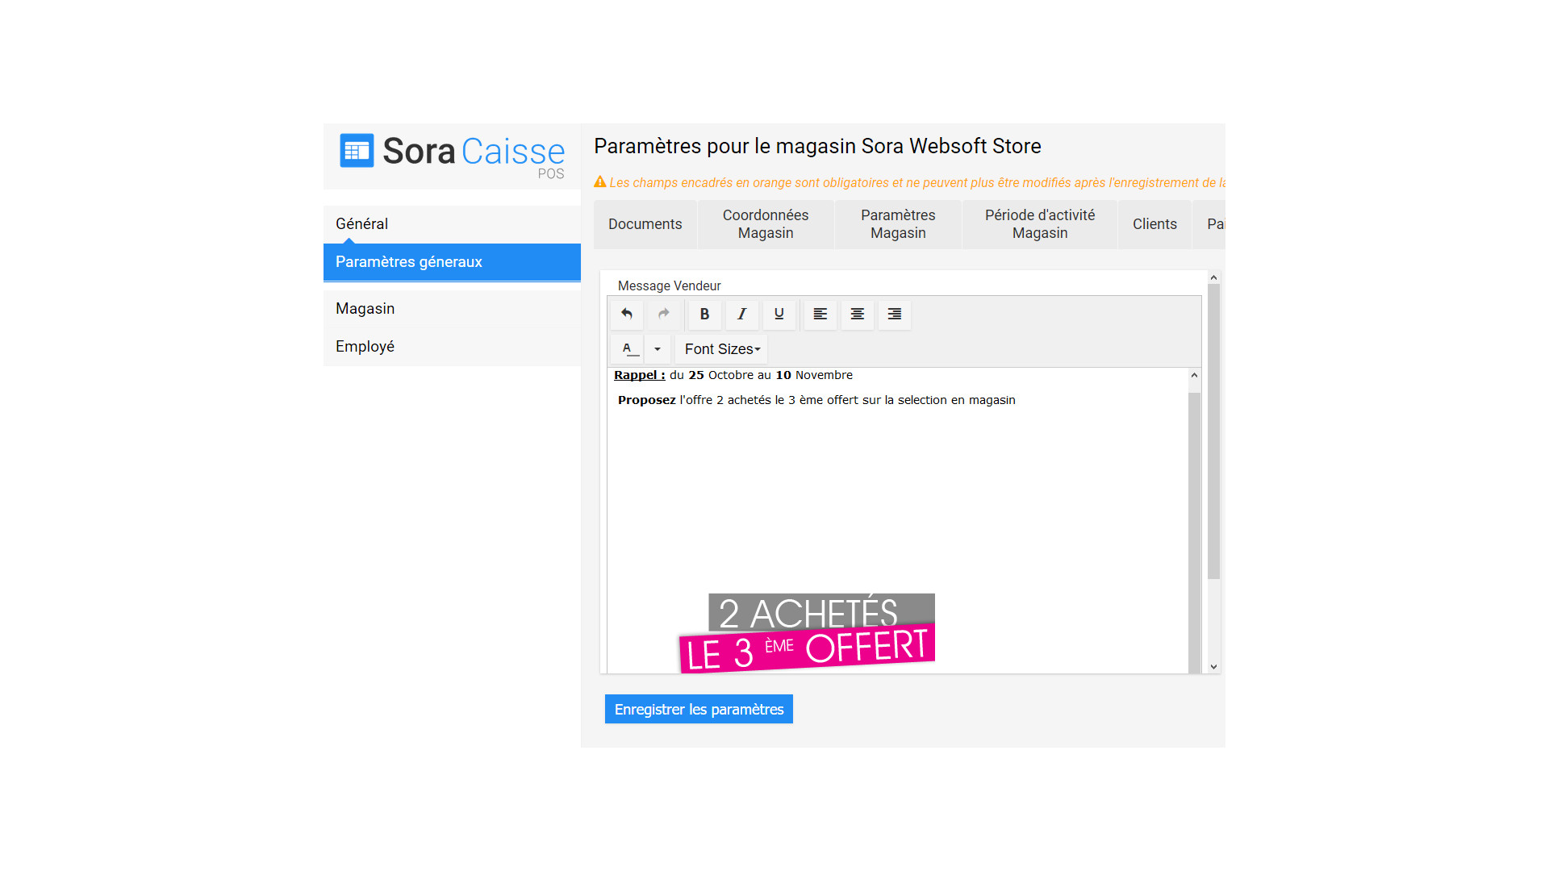Toggle bold formatting in the message editor
1549x871 pixels.
704,315
